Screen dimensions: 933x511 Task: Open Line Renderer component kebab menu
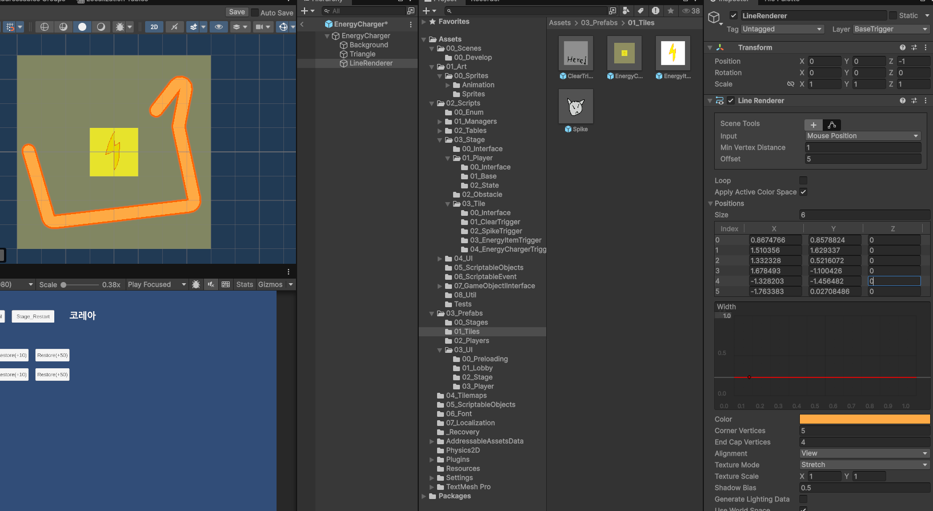pos(926,100)
